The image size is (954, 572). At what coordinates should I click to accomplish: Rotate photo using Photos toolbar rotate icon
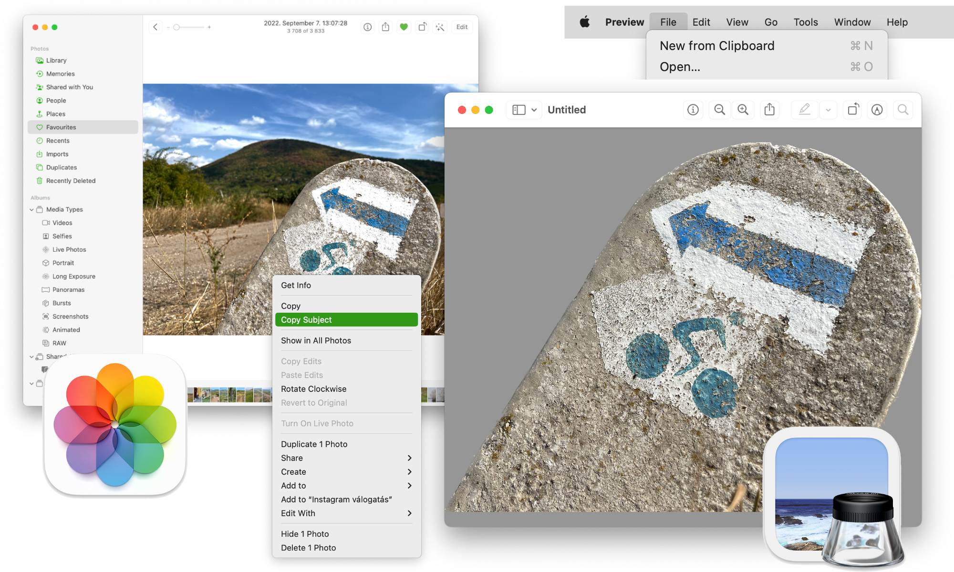coord(422,27)
